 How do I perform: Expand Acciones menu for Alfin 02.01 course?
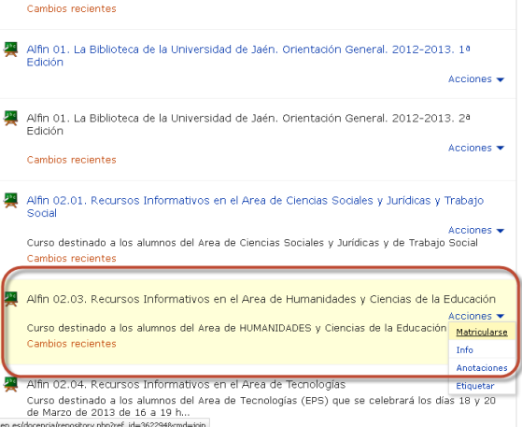click(476, 230)
